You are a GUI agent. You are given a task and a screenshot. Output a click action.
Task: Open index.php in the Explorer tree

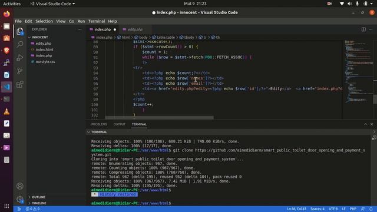(44, 55)
